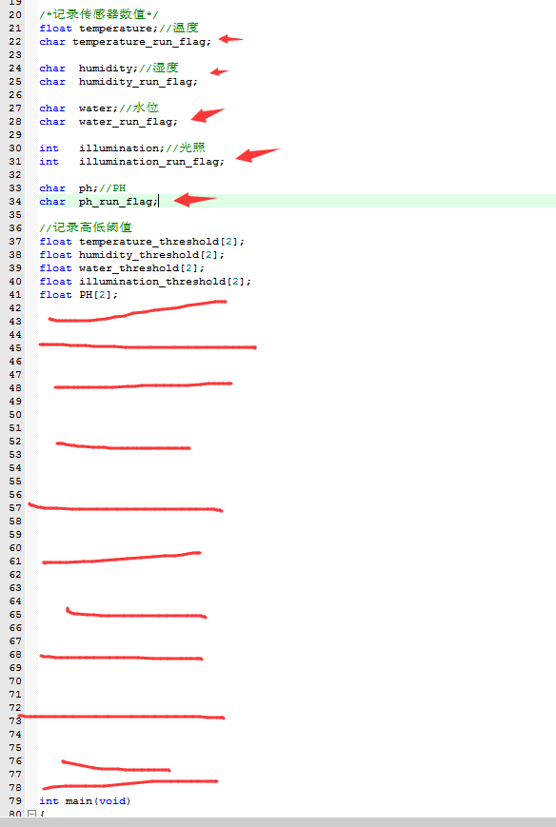Click the //PH comment
This screenshot has height=827, width=556.
pos(112,188)
